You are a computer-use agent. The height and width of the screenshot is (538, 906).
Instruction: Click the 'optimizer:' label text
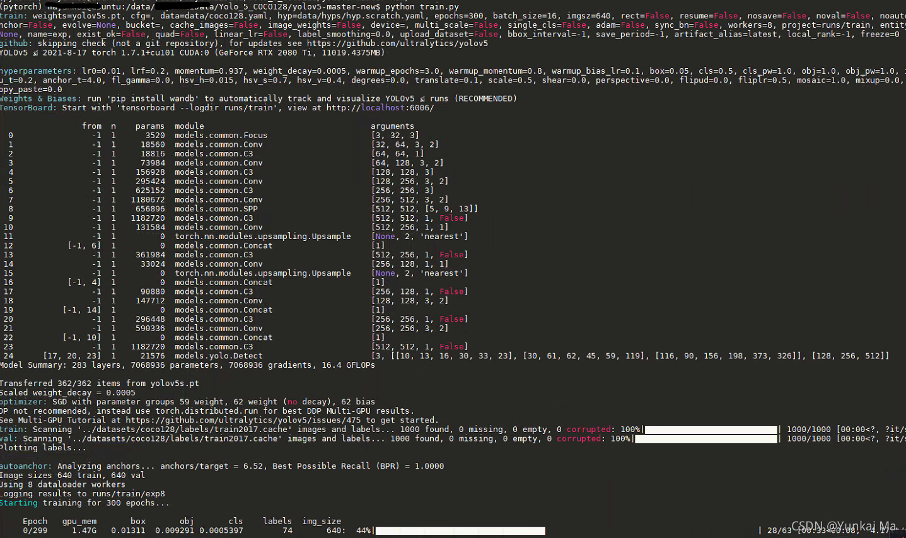click(x=23, y=402)
